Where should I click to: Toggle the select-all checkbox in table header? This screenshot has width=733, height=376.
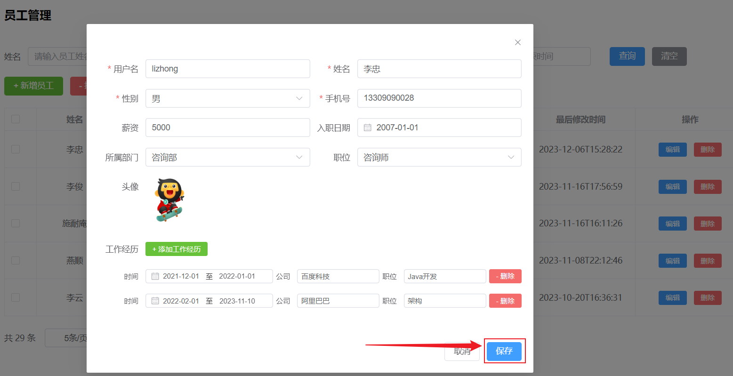coord(16,119)
